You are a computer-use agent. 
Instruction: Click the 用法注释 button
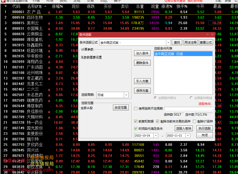(x=191, y=42)
